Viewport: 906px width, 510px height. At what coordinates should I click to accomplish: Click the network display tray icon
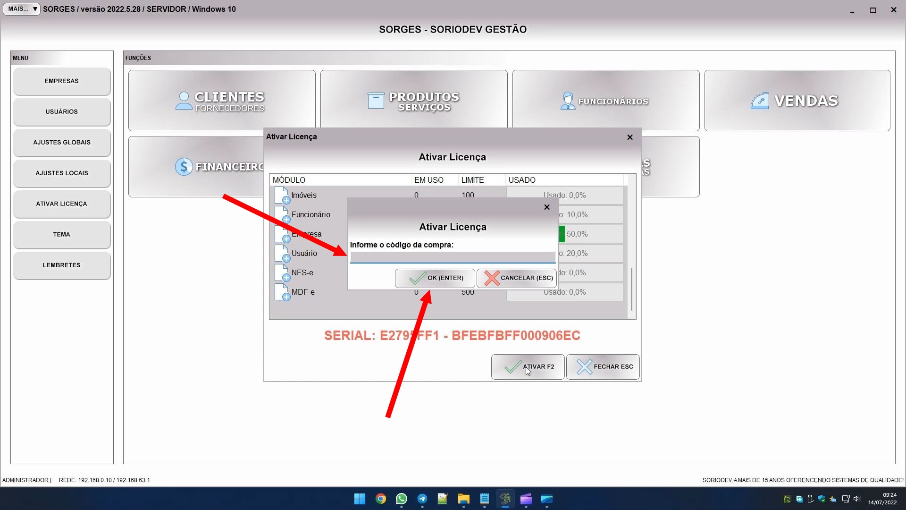(846, 499)
